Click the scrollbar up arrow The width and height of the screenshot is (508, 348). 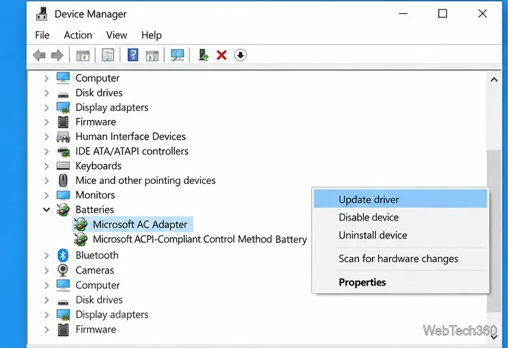pos(494,79)
